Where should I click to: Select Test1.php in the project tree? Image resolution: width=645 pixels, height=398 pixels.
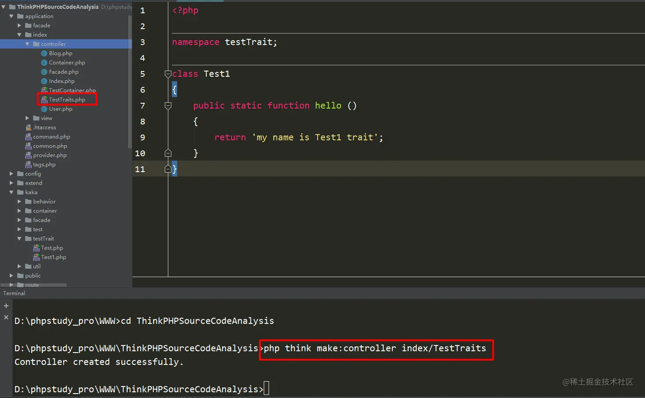point(53,257)
